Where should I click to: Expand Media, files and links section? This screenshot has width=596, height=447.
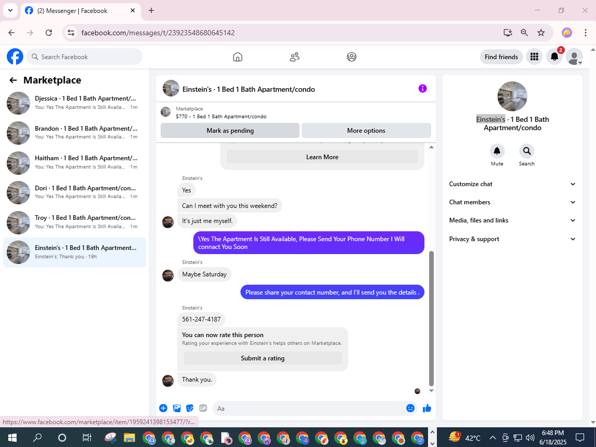(x=512, y=220)
